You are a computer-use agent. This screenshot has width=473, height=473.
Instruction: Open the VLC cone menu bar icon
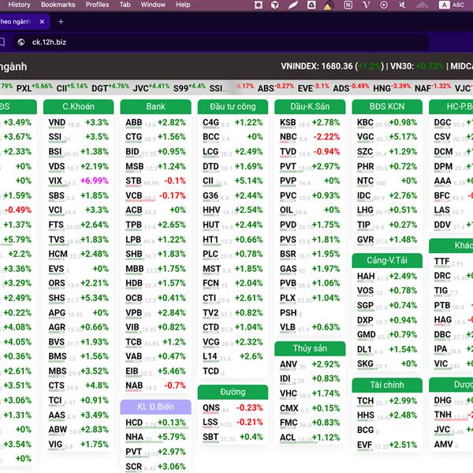coord(328,6)
